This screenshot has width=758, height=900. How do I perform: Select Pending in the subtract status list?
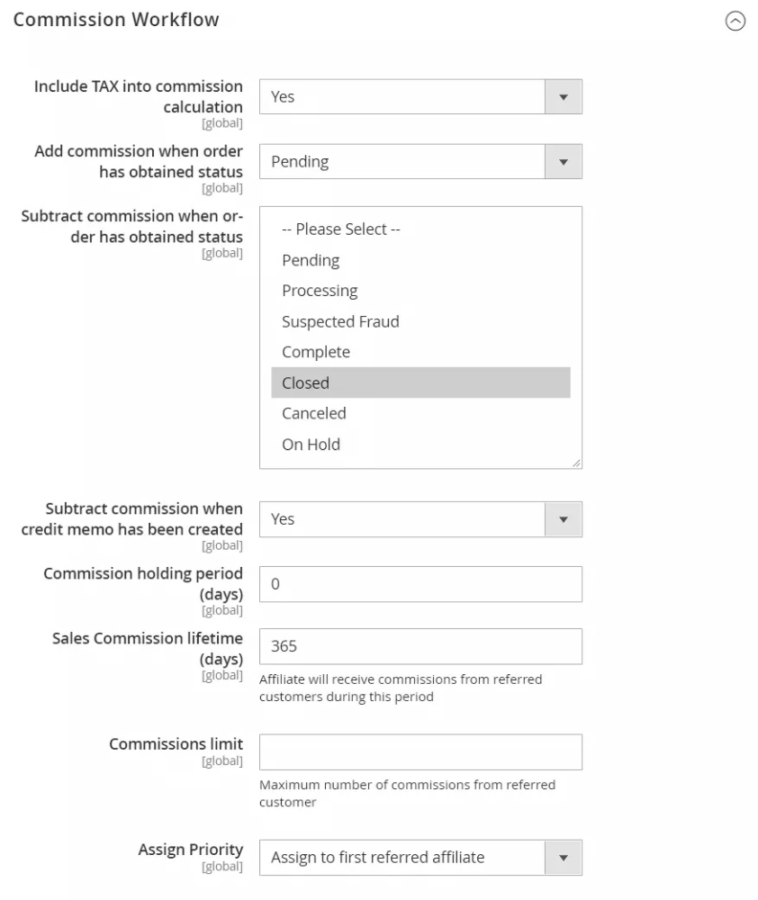(311, 260)
